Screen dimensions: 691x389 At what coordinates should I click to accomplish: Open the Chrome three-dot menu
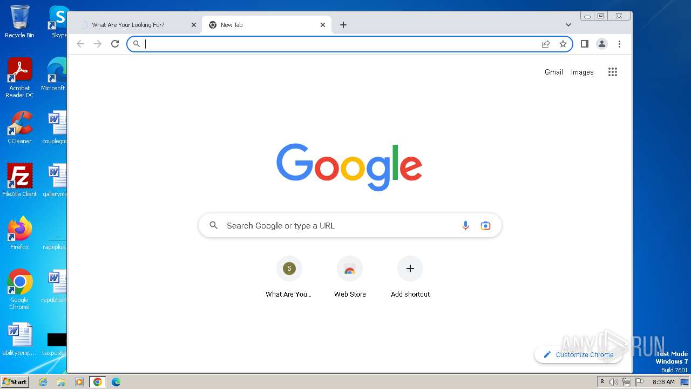click(x=619, y=44)
